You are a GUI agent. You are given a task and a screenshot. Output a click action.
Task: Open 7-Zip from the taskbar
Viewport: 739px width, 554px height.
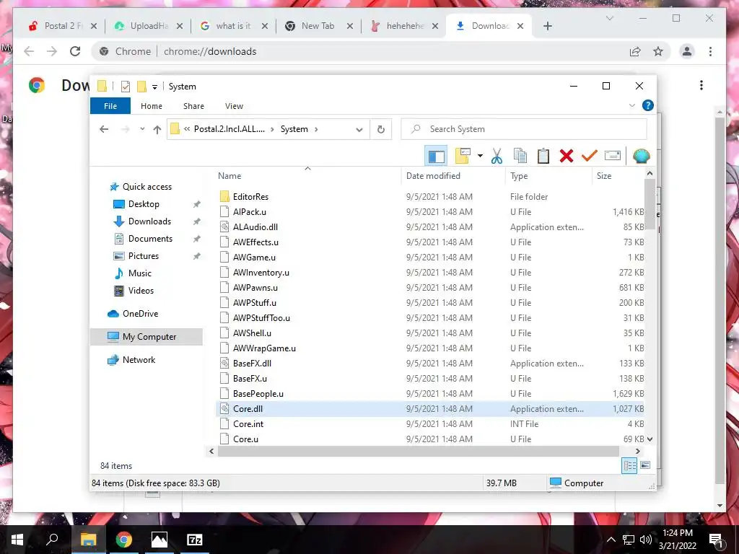(x=194, y=540)
